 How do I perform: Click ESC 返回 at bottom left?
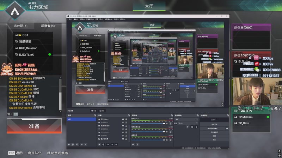tap(16, 153)
